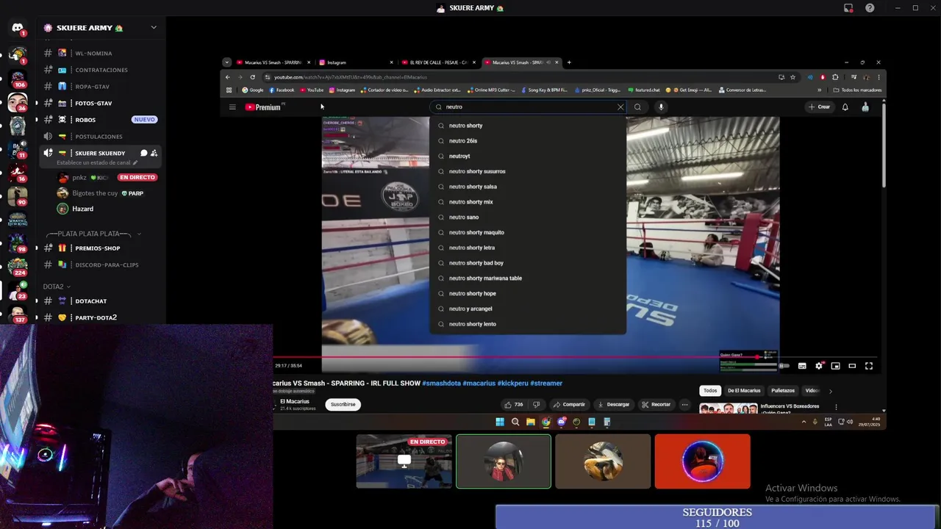
Task: Like the video with 736 likes
Action: tap(514, 404)
